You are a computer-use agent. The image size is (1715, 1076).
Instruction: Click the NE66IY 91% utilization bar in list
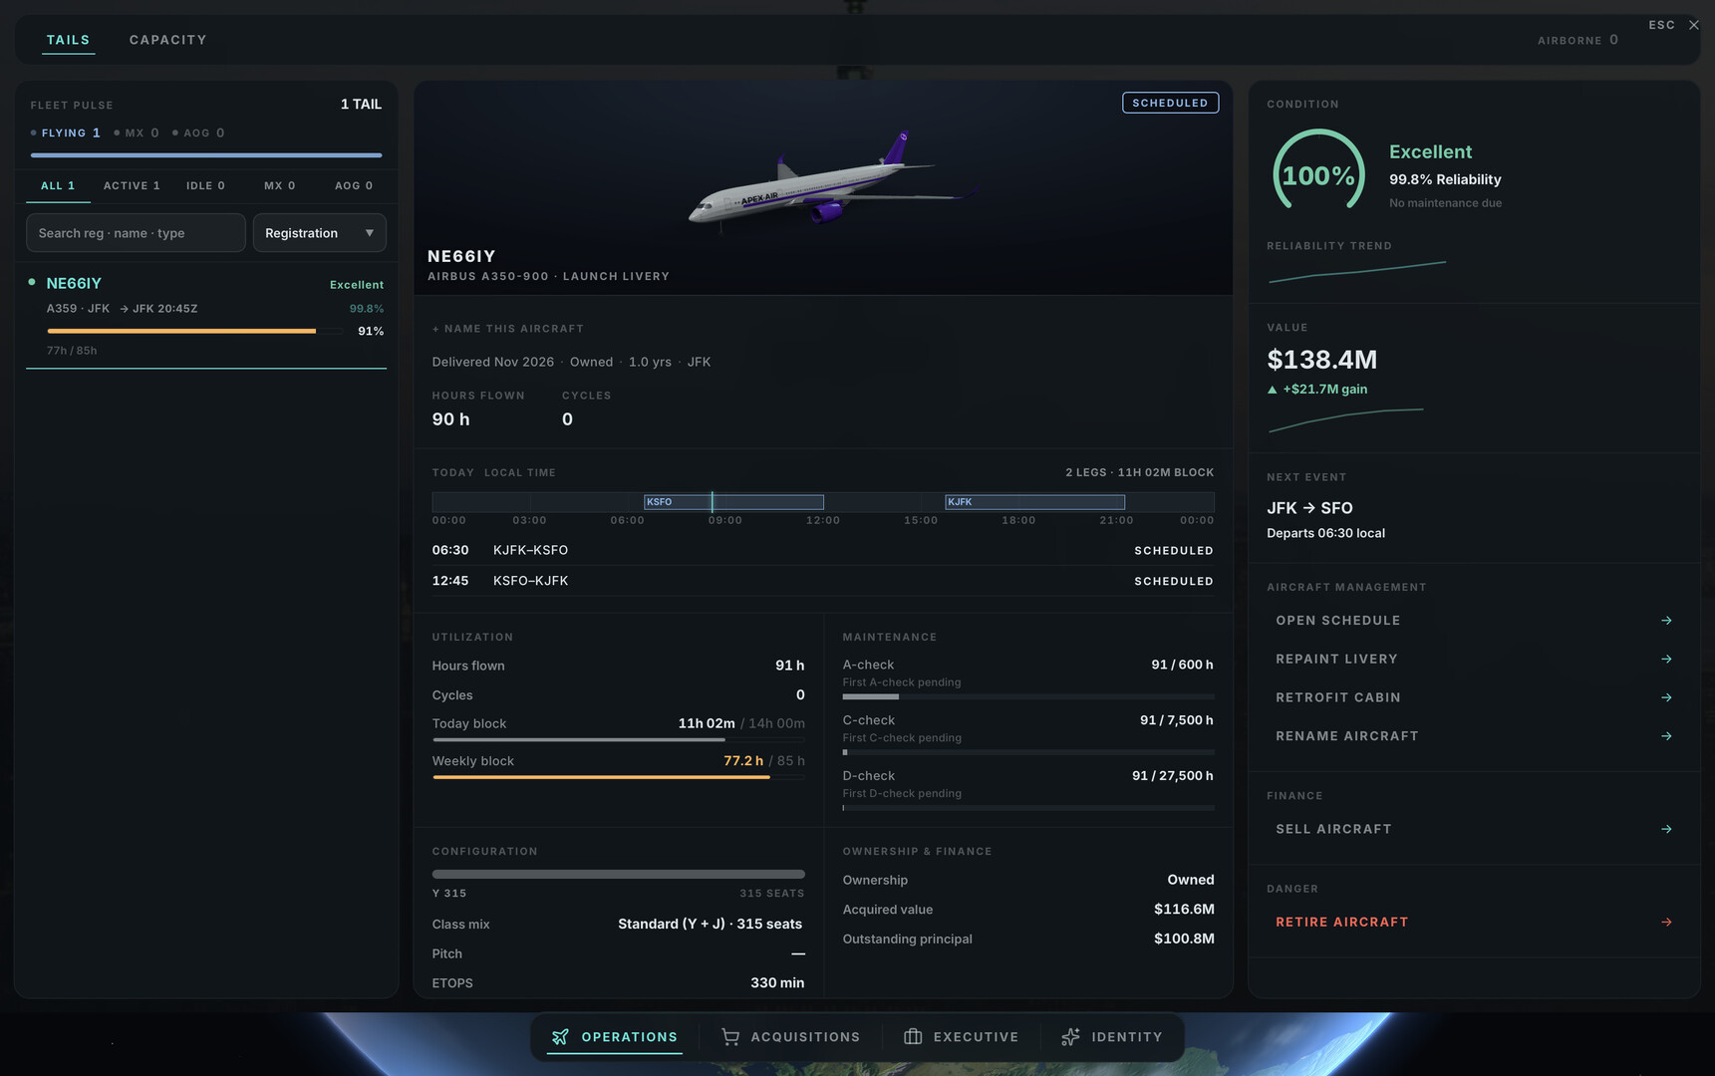[196, 331]
